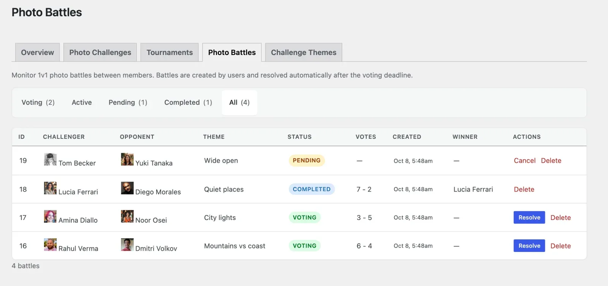
Task: Click the Votes column header
Action: coord(366,137)
